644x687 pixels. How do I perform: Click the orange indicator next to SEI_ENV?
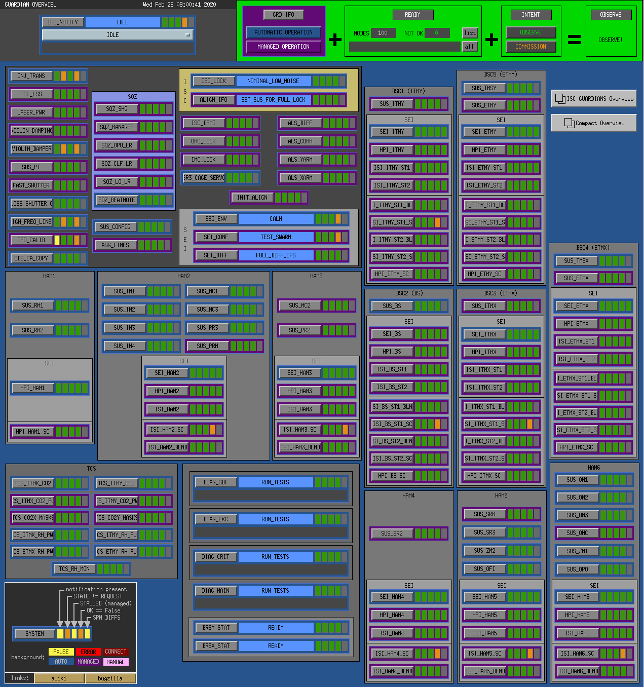(x=338, y=219)
